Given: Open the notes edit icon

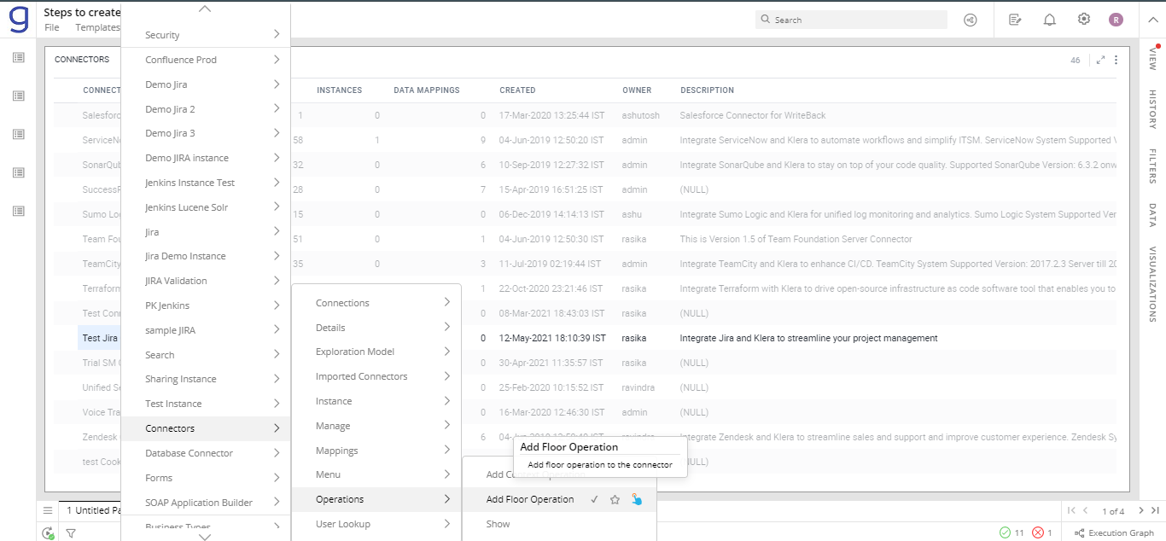Looking at the screenshot, I should (x=1015, y=20).
